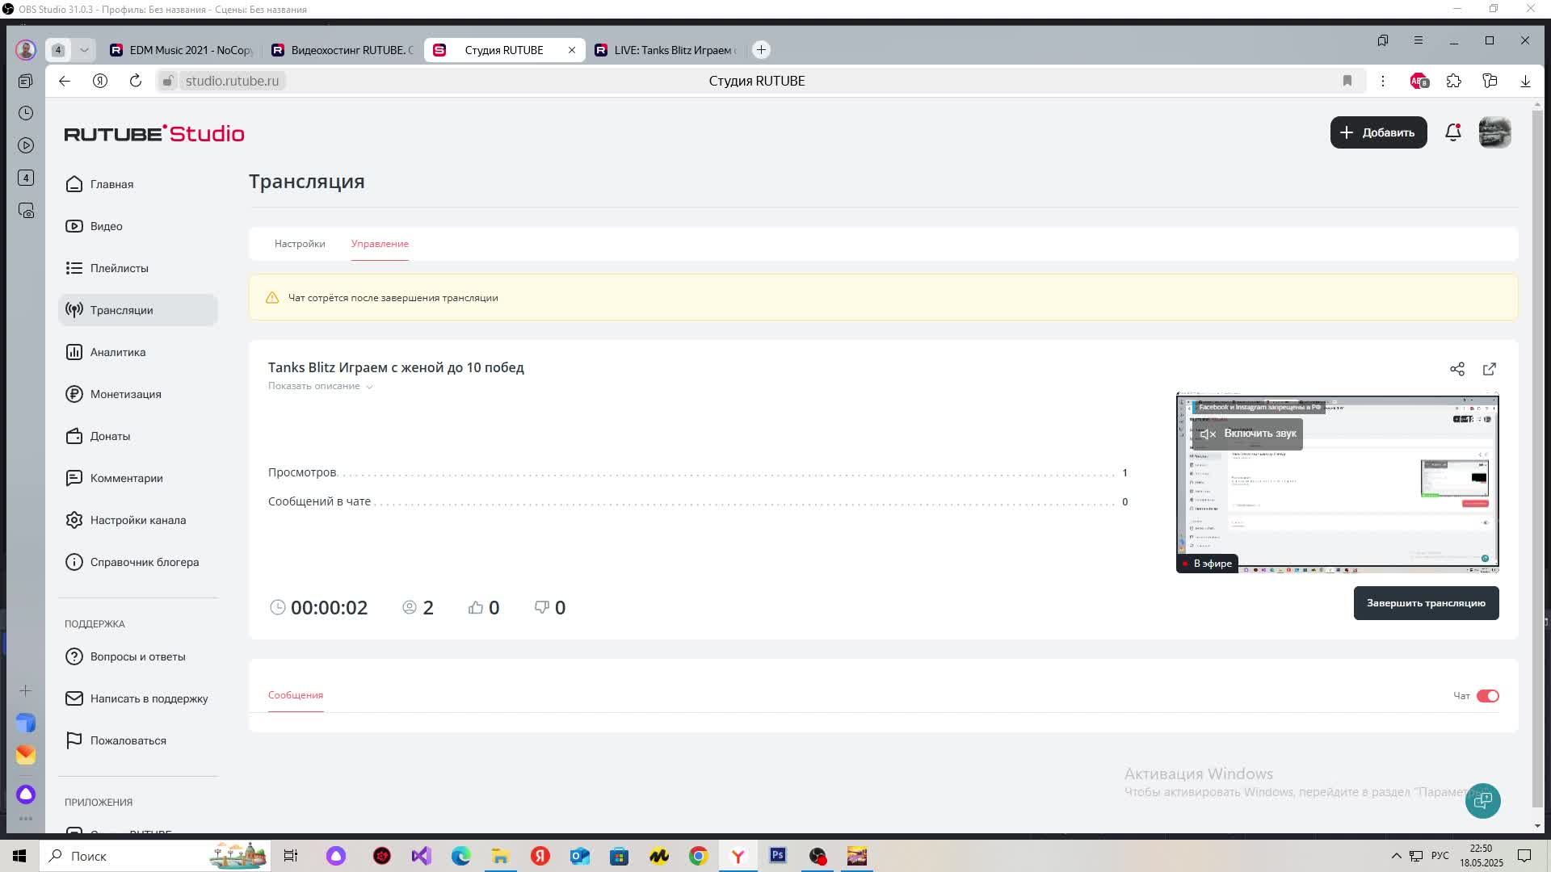The image size is (1551, 872).
Task: Open broadcast in new window icon
Action: point(1489,369)
